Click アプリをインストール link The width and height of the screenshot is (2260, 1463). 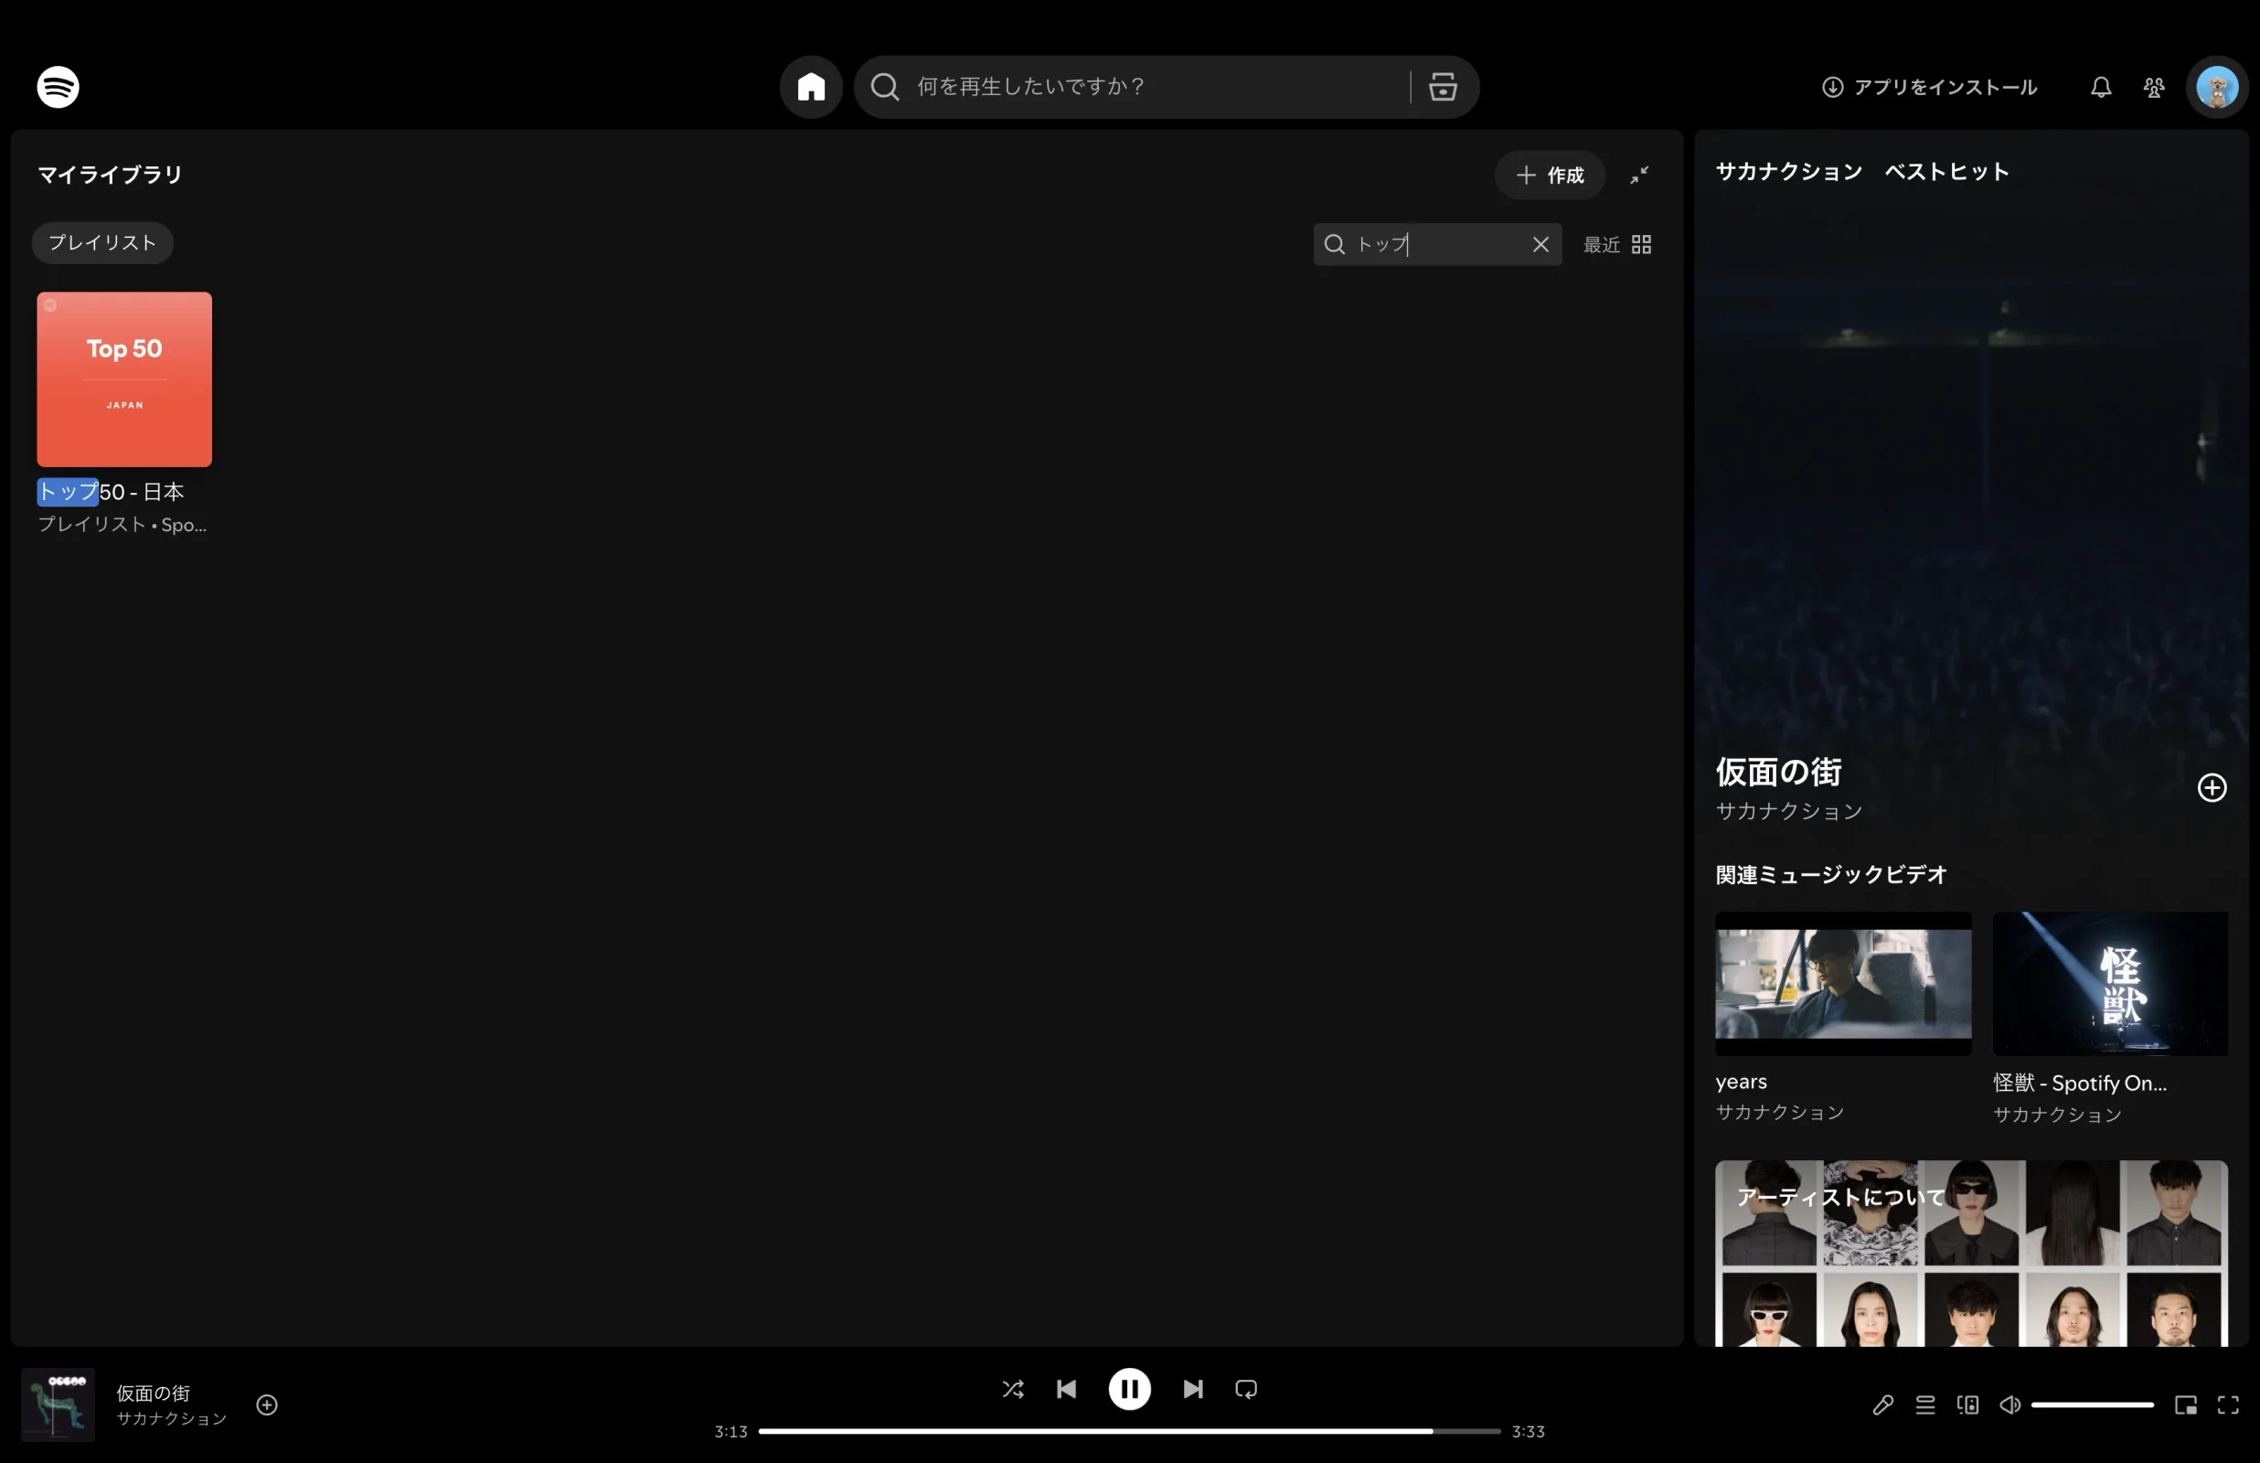pyautogui.click(x=1929, y=87)
